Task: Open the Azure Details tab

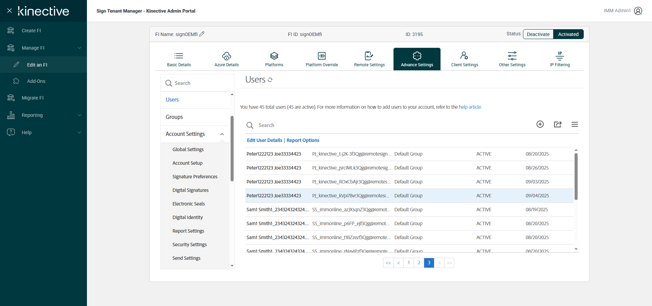Action: click(227, 59)
